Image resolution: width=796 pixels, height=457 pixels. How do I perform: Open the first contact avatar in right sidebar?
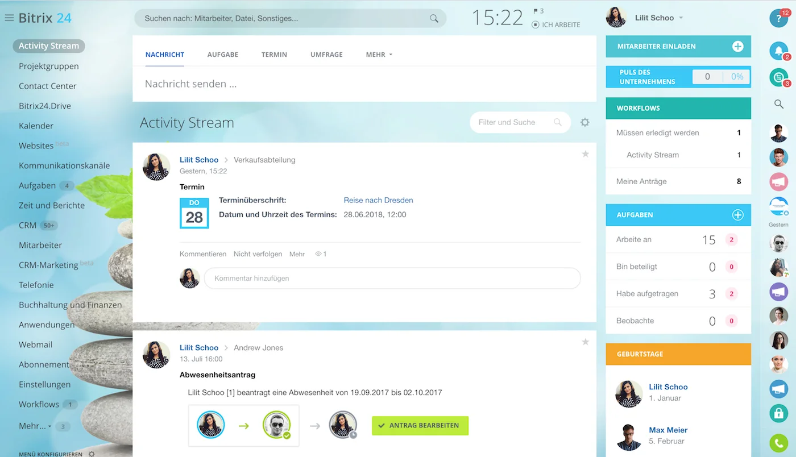point(778,133)
